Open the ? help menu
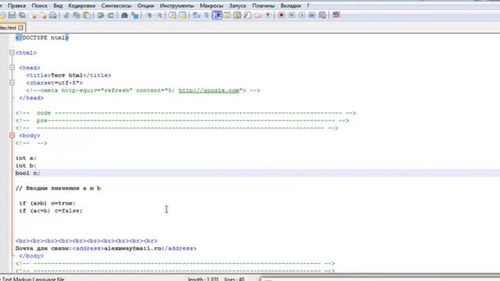 pos(308,5)
